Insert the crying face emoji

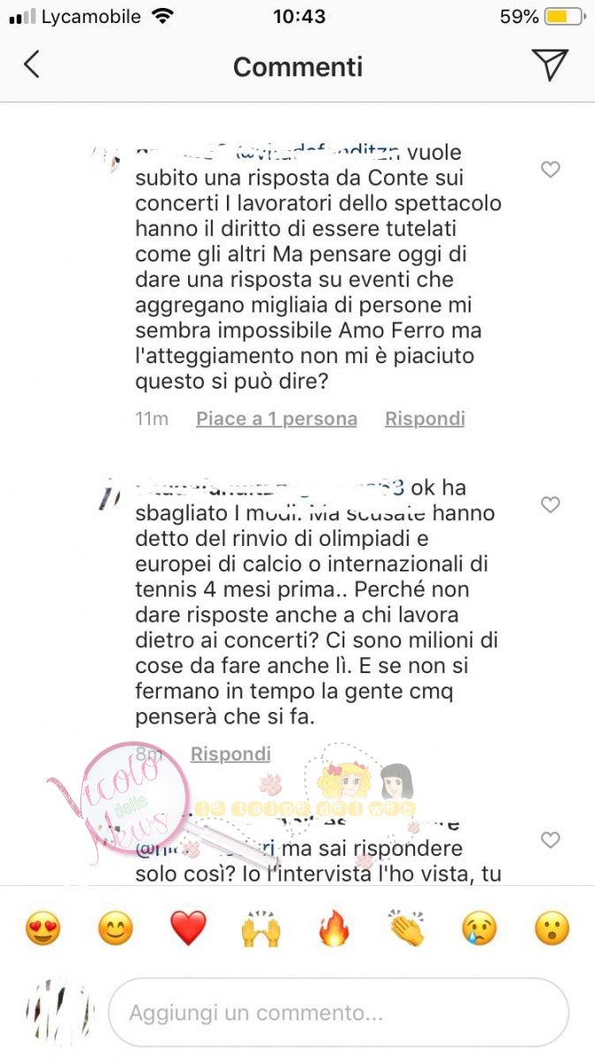[479, 929]
